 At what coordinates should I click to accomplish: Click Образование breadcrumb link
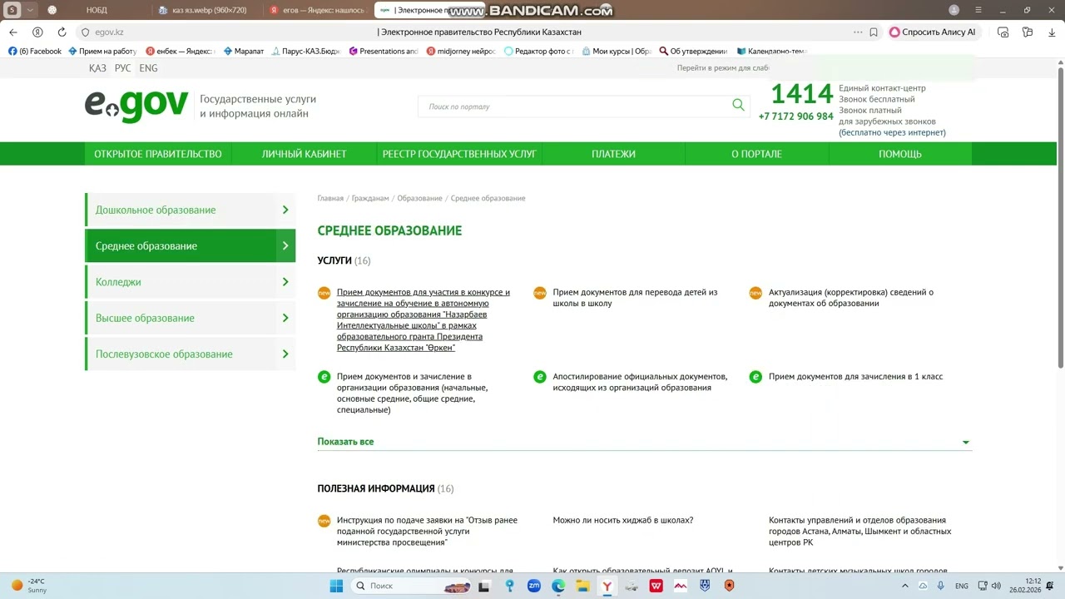point(419,198)
